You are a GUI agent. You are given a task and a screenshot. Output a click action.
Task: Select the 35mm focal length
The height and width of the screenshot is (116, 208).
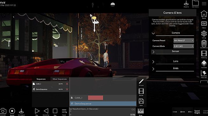(x=183, y=112)
